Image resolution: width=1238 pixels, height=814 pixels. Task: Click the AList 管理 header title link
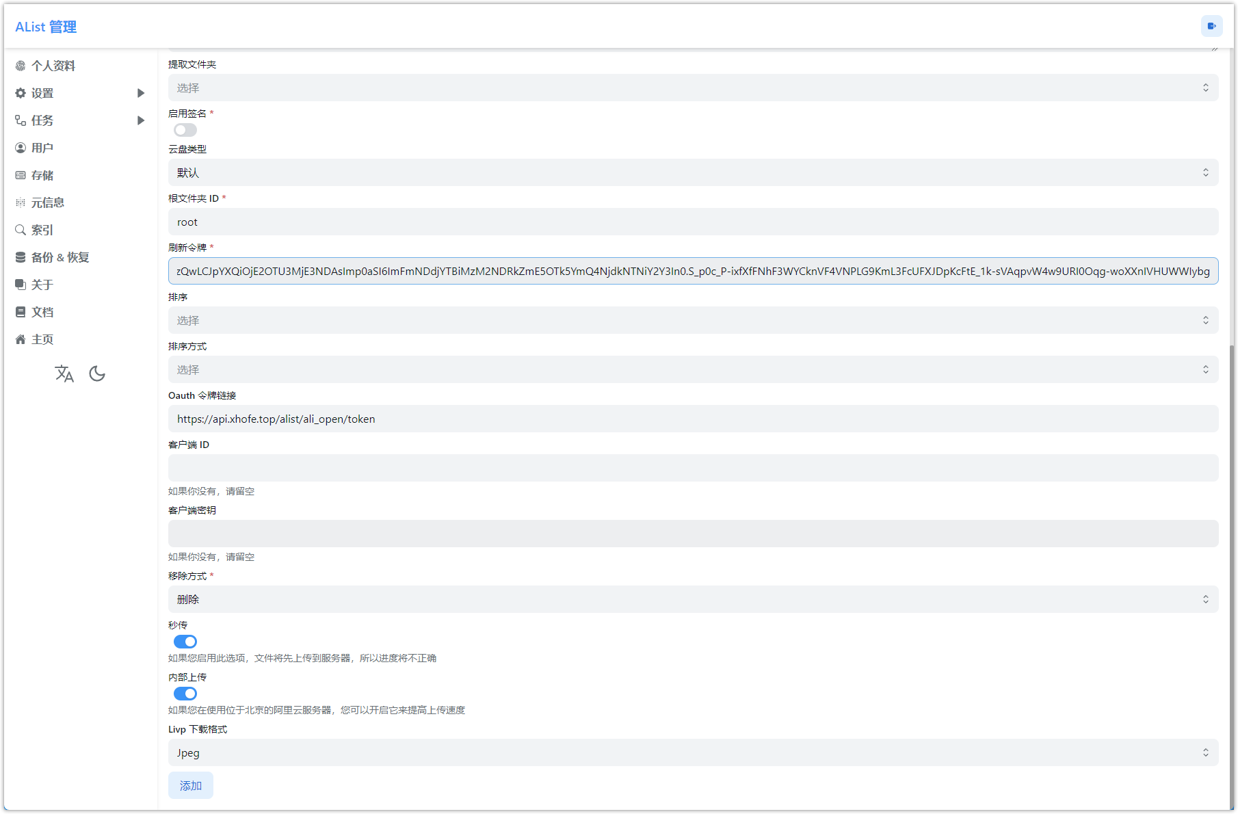tap(46, 27)
